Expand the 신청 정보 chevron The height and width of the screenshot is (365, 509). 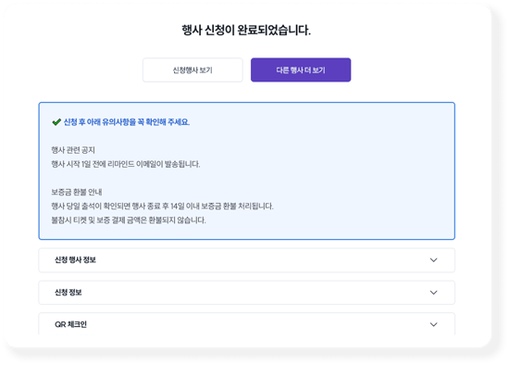point(433,293)
